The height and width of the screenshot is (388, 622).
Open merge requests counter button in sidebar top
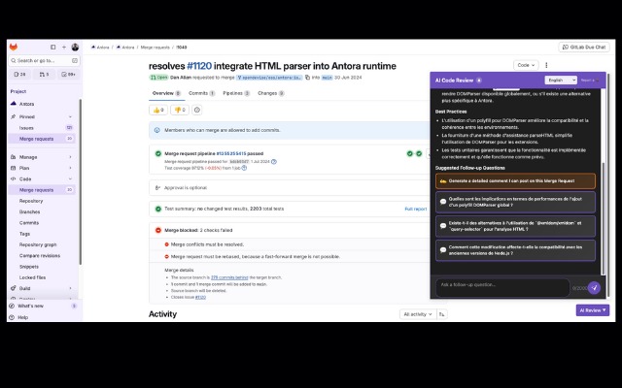[44, 75]
